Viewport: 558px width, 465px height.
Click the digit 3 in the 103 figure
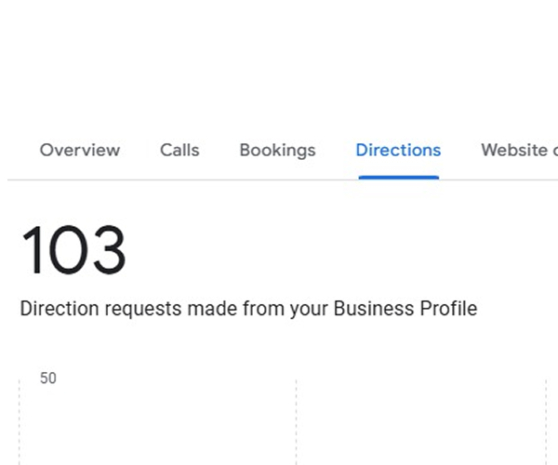coord(110,250)
